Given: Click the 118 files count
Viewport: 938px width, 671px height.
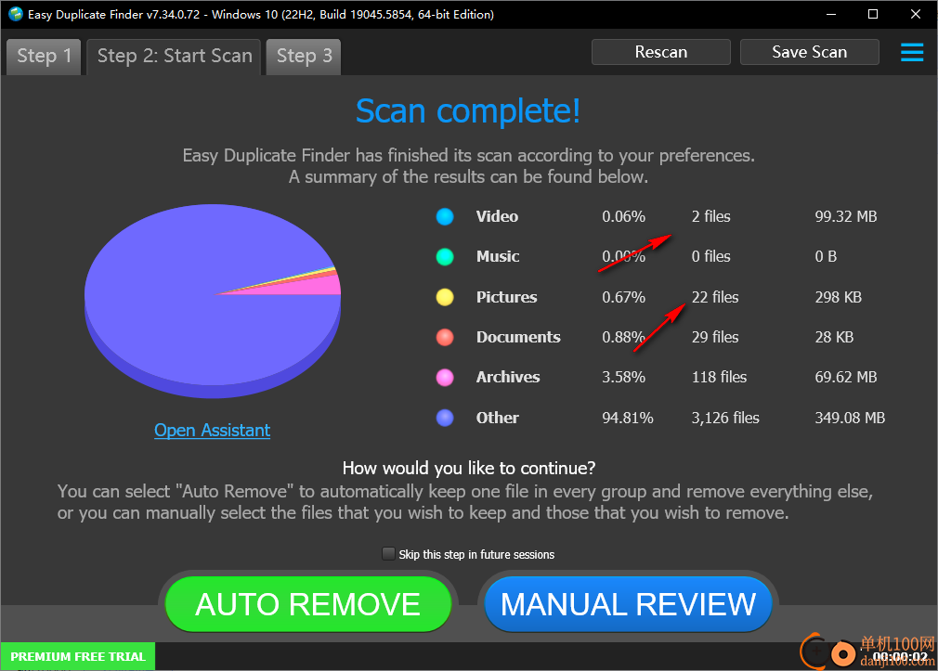Looking at the screenshot, I should pyautogui.click(x=719, y=378).
